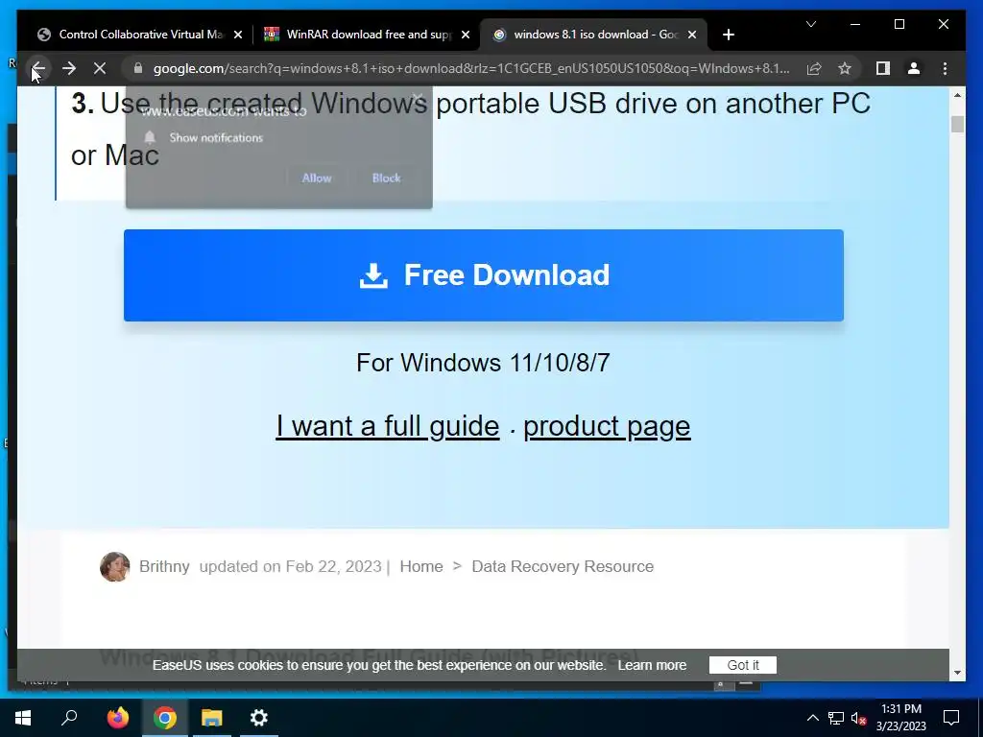Click the share page icon
The height and width of the screenshot is (737, 983).
coord(814,68)
